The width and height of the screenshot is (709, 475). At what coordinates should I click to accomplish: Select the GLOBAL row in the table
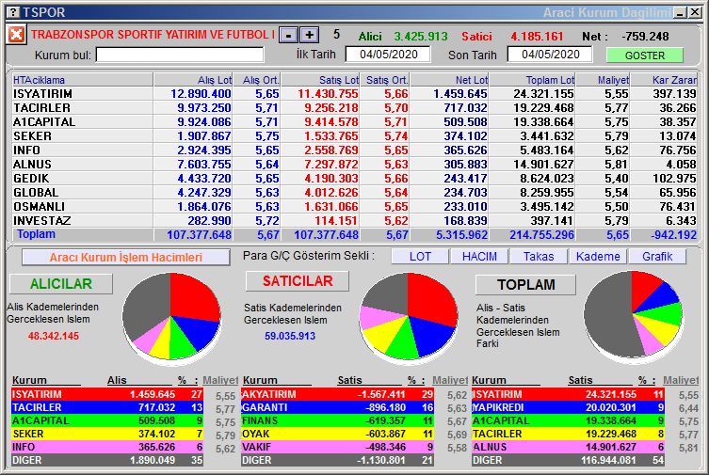click(354, 192)
